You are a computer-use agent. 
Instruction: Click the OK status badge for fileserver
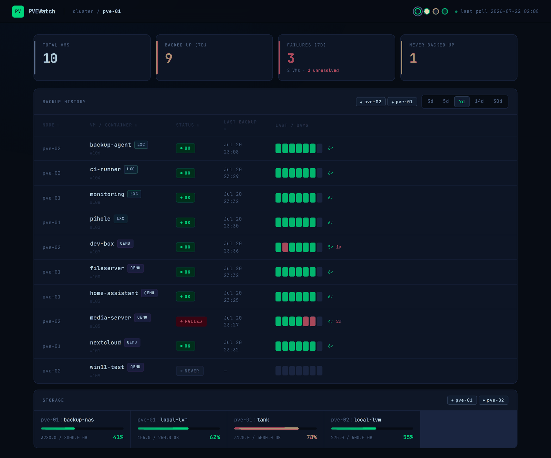[x=186, y=272]
